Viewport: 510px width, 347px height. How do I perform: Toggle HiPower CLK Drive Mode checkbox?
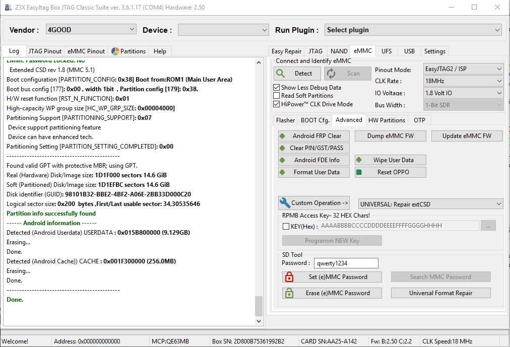pyautogui.click(x=277, y=104)
